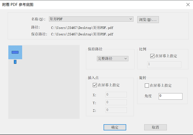The width and height of the screenshot is (193, 135).
Task: Uncheck 在屏幕上指定 under 比例
Action: (152, 56)
